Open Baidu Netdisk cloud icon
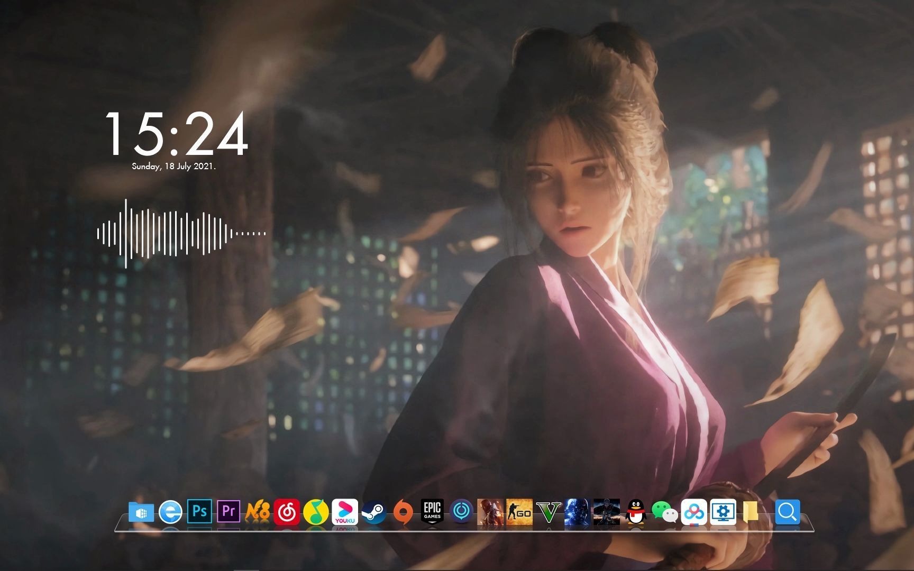The image size is (914, 571). pyautogui.click(x=693, y=512)
